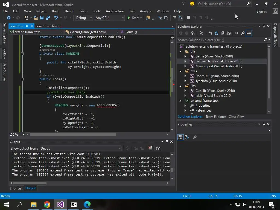Click the Home icon in Solution Explorer
This screenshot has height=210, width=280.
point(193,33)
